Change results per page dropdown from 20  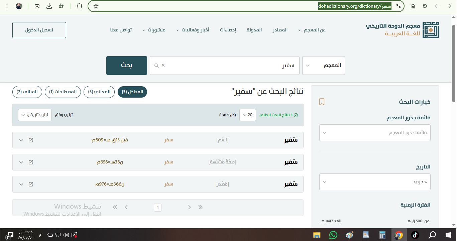click(248, 115)
